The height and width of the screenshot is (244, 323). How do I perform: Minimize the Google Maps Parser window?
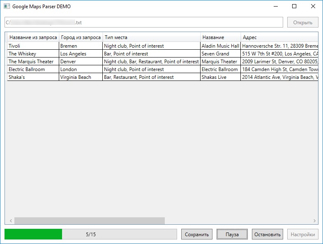[x=276, y=6]
